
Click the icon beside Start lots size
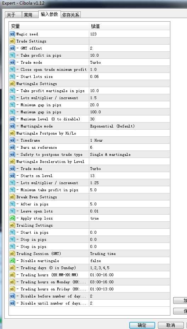(12, 76)
